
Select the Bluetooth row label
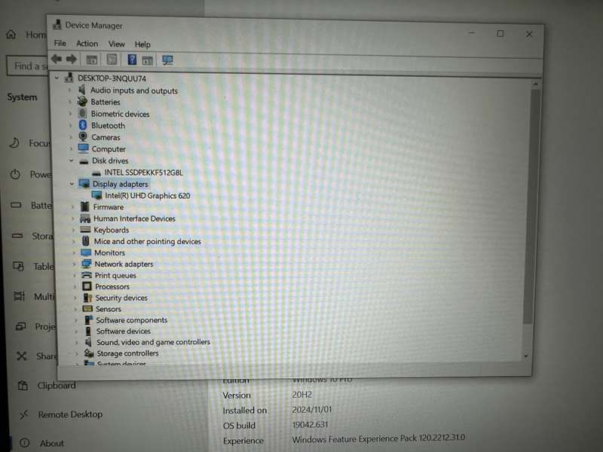(108, 125)
